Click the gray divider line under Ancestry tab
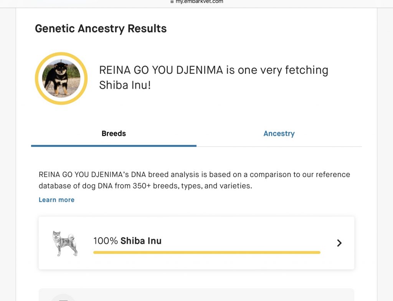Screen dimensions: 393x301 [279, 147]
